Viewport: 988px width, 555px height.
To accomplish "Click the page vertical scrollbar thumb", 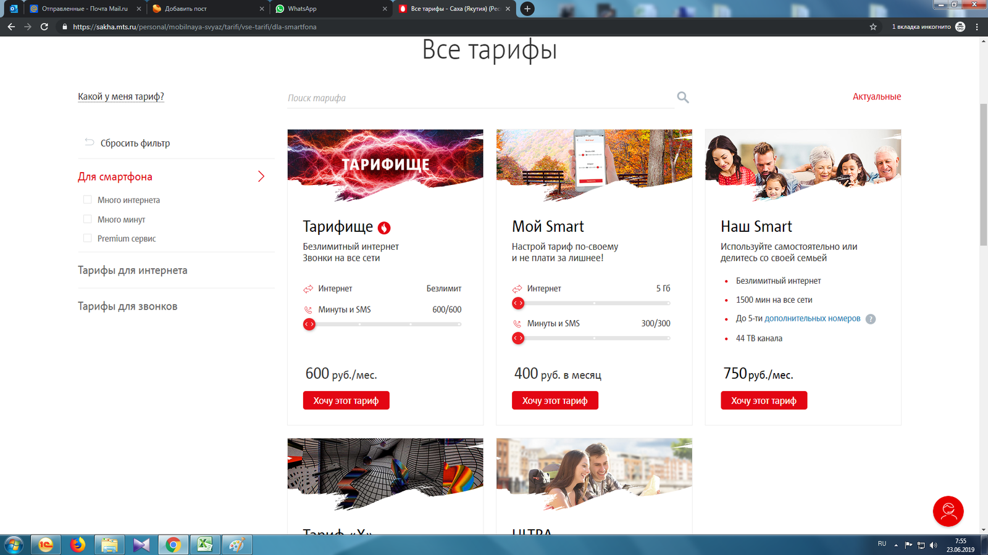I will 983,175.
